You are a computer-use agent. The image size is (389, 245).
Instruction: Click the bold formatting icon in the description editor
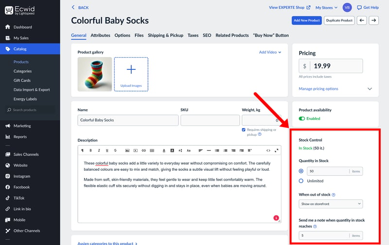pyautogui.click(x=90, y=150)
